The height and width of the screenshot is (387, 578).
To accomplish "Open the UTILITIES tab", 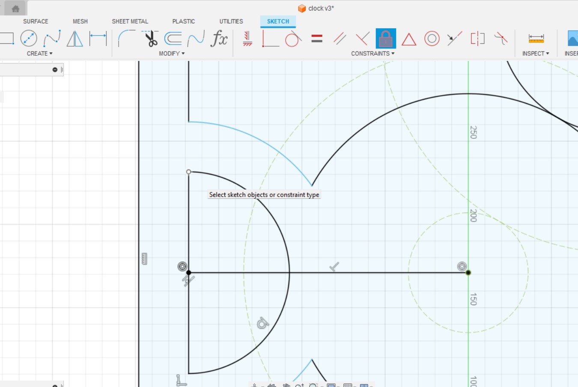I will click(230, 21).
